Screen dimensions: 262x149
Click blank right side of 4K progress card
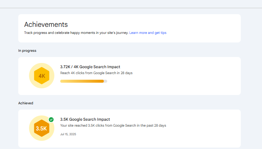point(194,76)
